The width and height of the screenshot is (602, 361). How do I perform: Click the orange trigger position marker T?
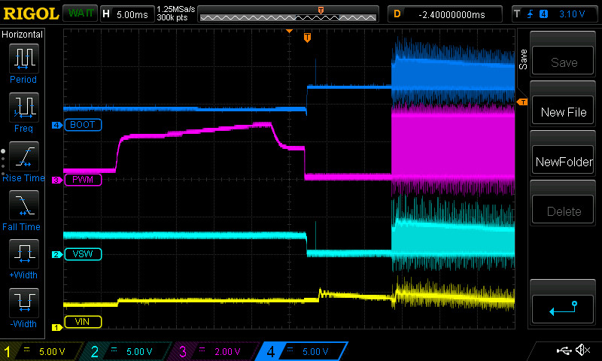(307, 38)
